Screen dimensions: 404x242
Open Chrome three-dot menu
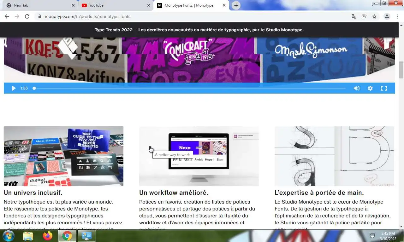point(397,16)
